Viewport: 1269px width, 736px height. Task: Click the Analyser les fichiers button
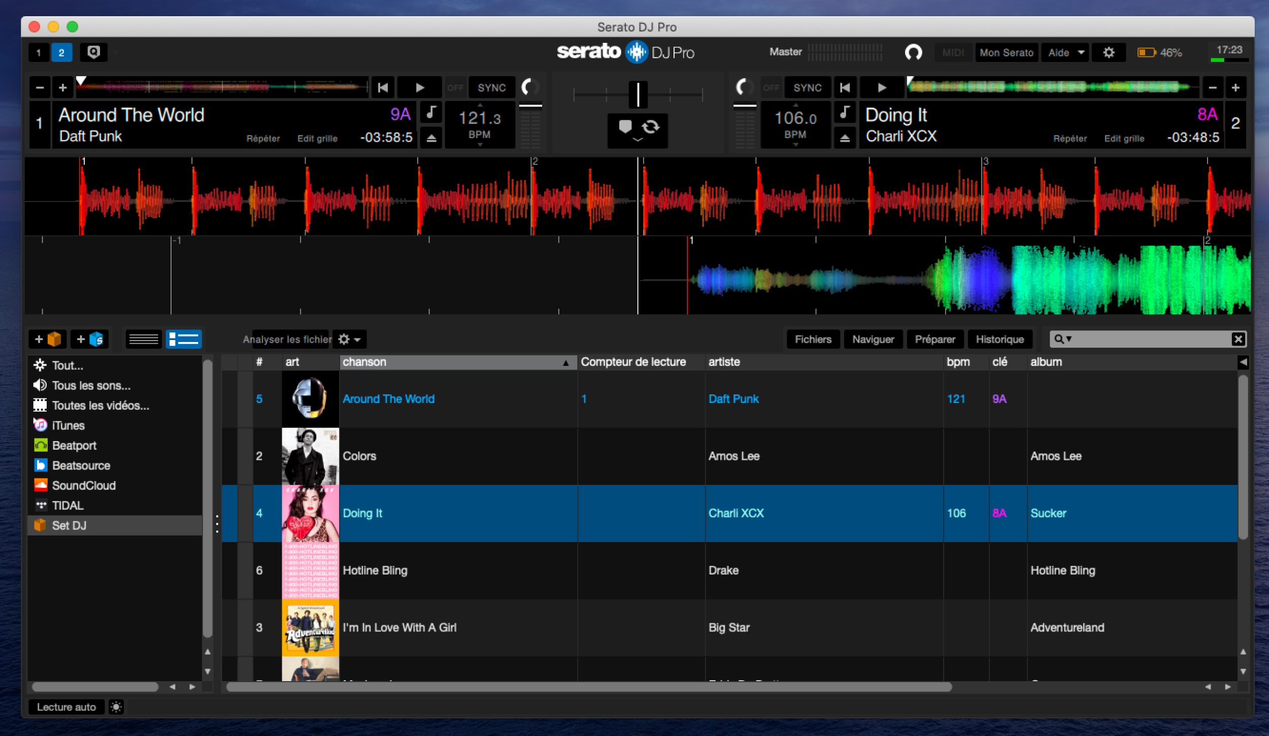coord(287,339)
